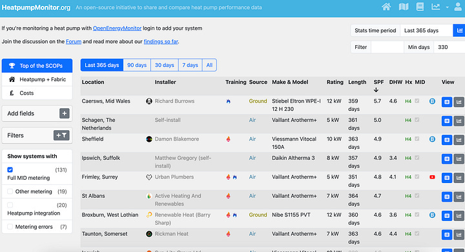Click the Filter text input field
465x252 pixels.
387,47
